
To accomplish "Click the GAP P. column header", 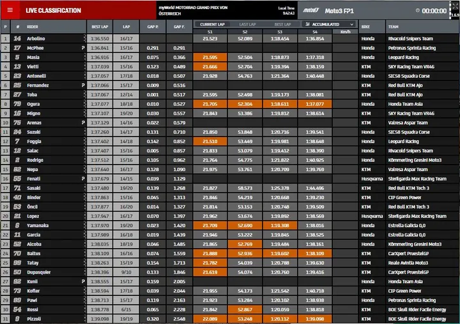I will coord(153,27).
